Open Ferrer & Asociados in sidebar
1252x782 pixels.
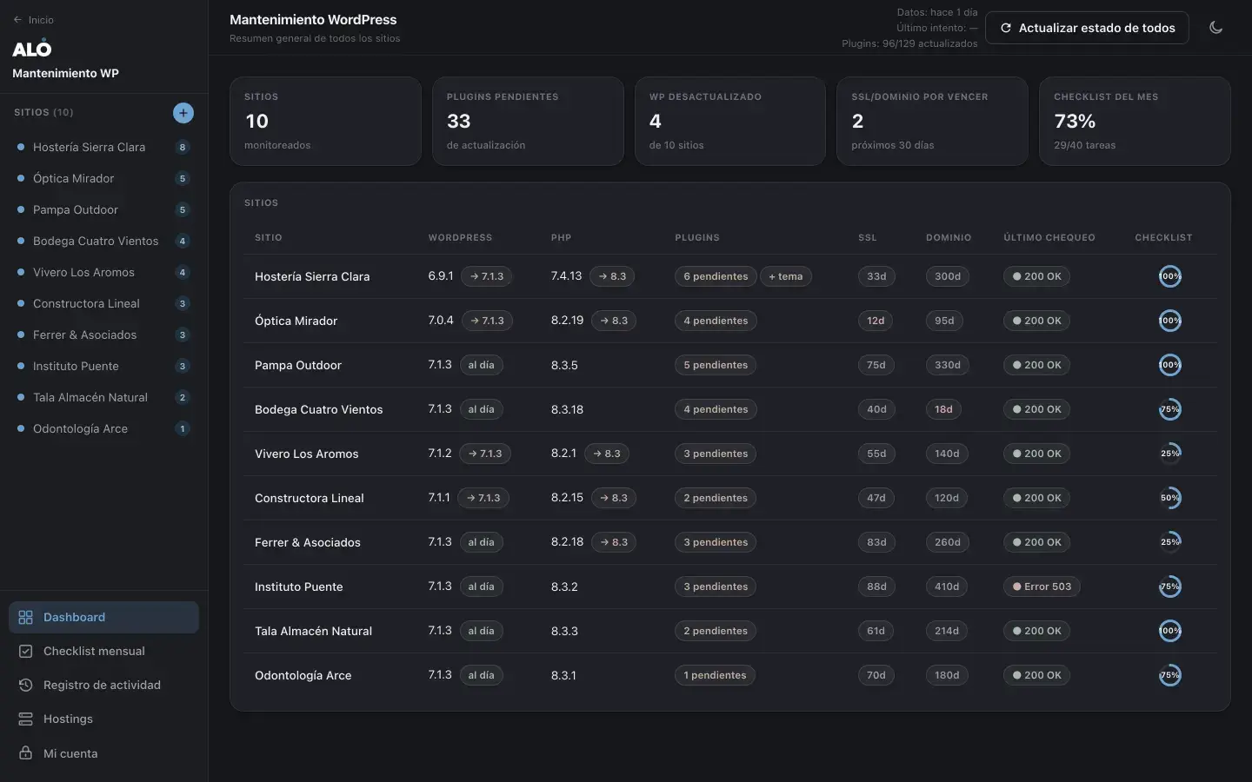click(103, 335)
